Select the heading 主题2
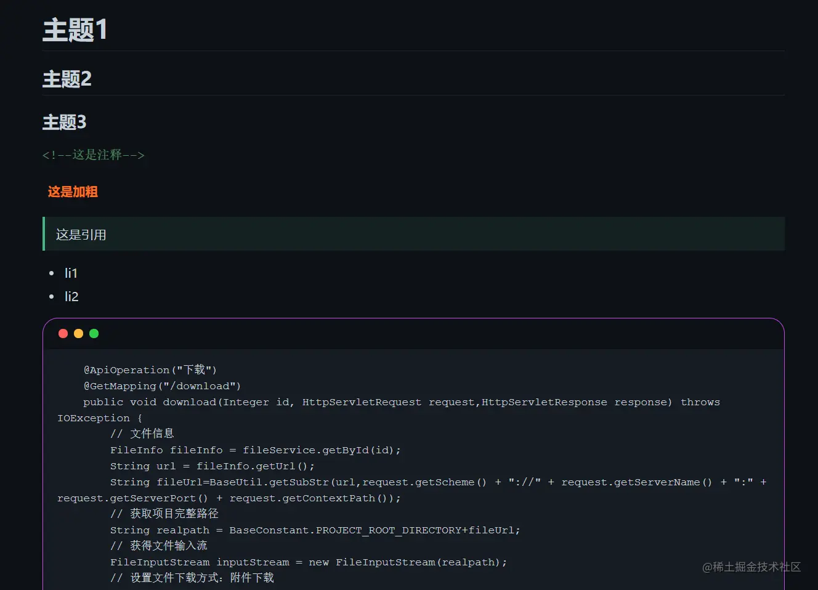This screenshot has width=818, height=590. click(x=67, y=79)
